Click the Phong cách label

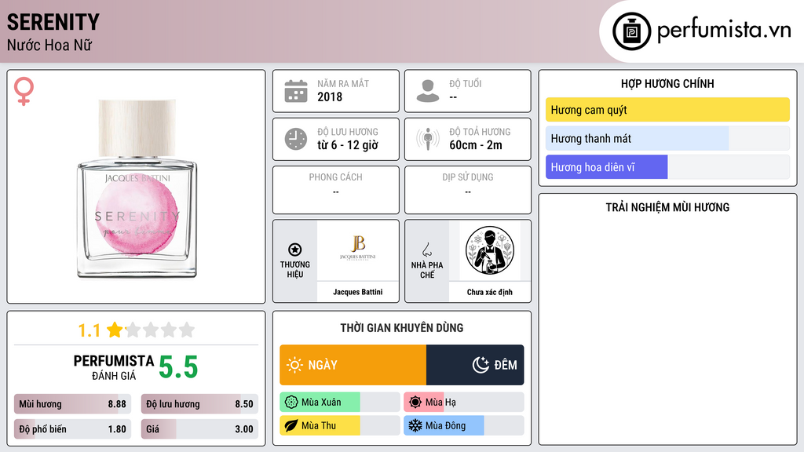click(335, 177)
